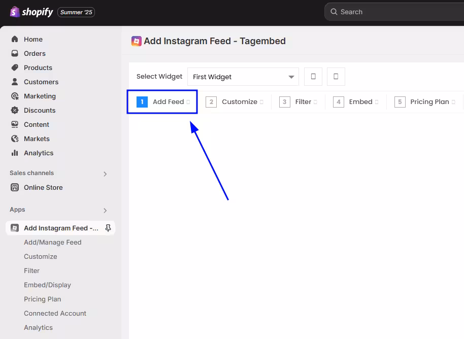The image size is (464, 339).
Task: Click the search magnifier icon
Action: [x=334, y=12]
